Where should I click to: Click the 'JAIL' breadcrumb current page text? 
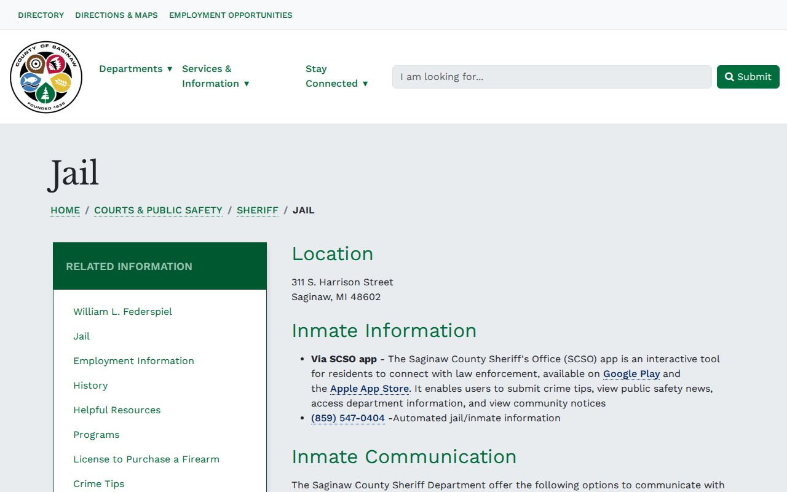click(x=304, y=210)
